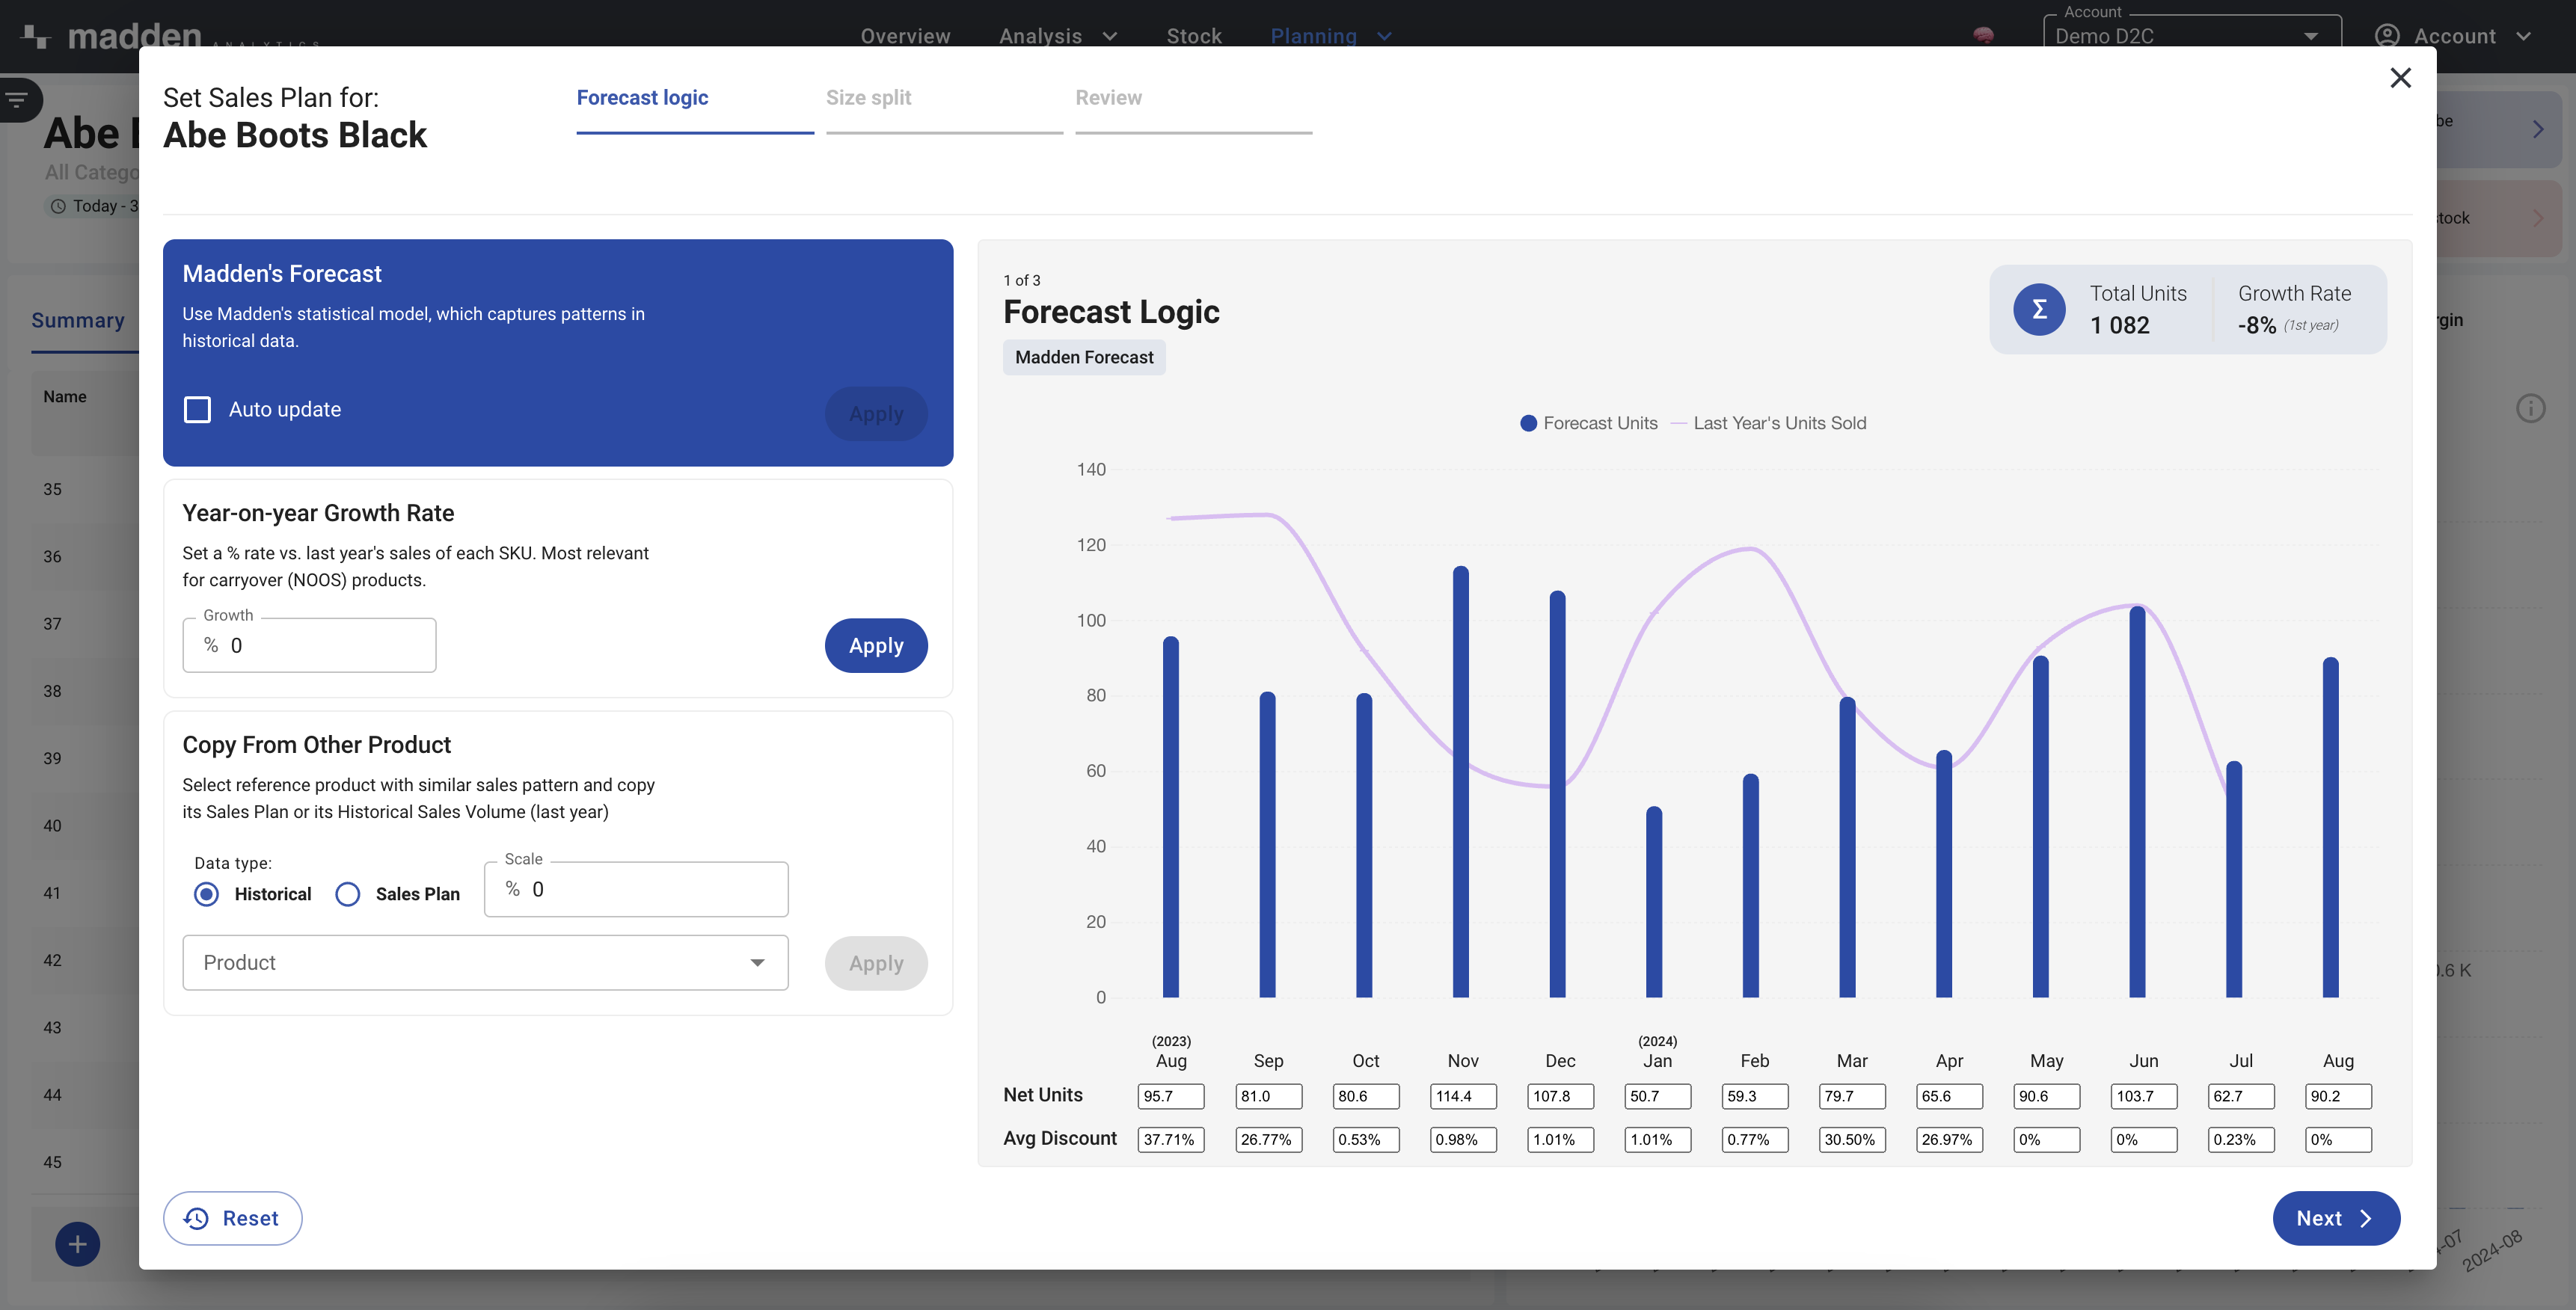This screenshot has height=1310, width=2576.
Task: Click the Reset button
Action: tap(232, 1218)
